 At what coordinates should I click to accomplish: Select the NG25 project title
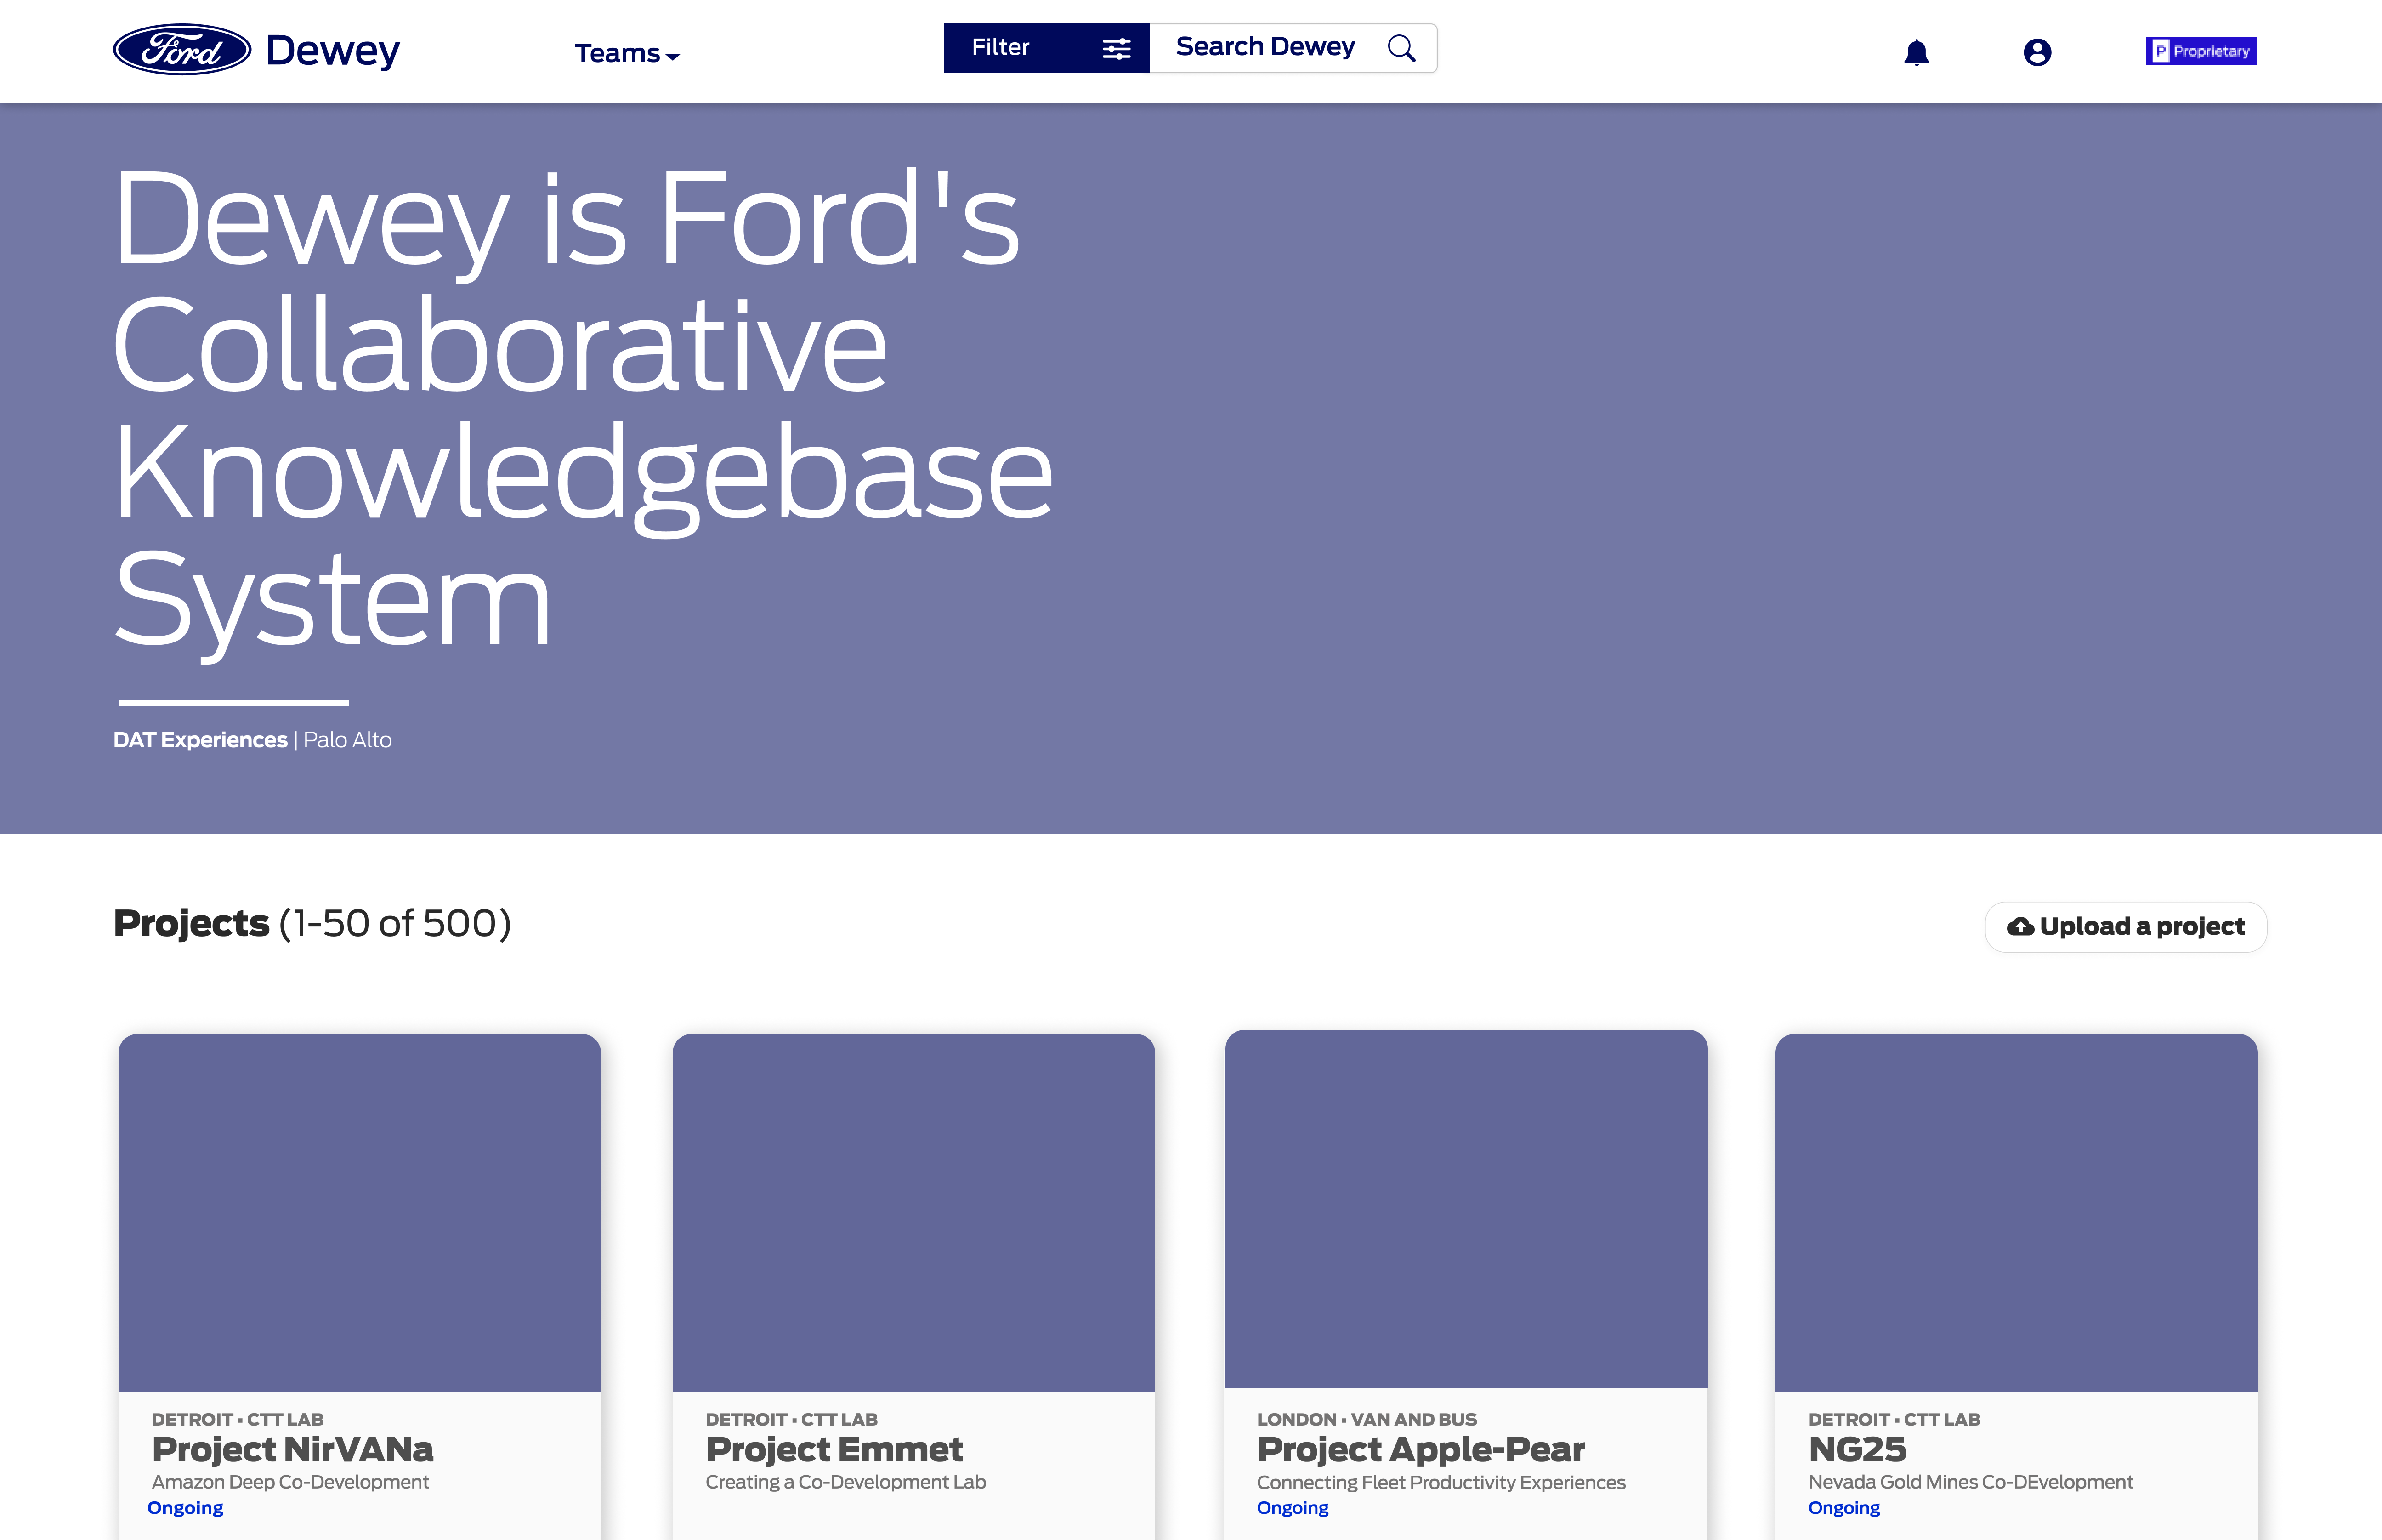click(1857, 1449)
